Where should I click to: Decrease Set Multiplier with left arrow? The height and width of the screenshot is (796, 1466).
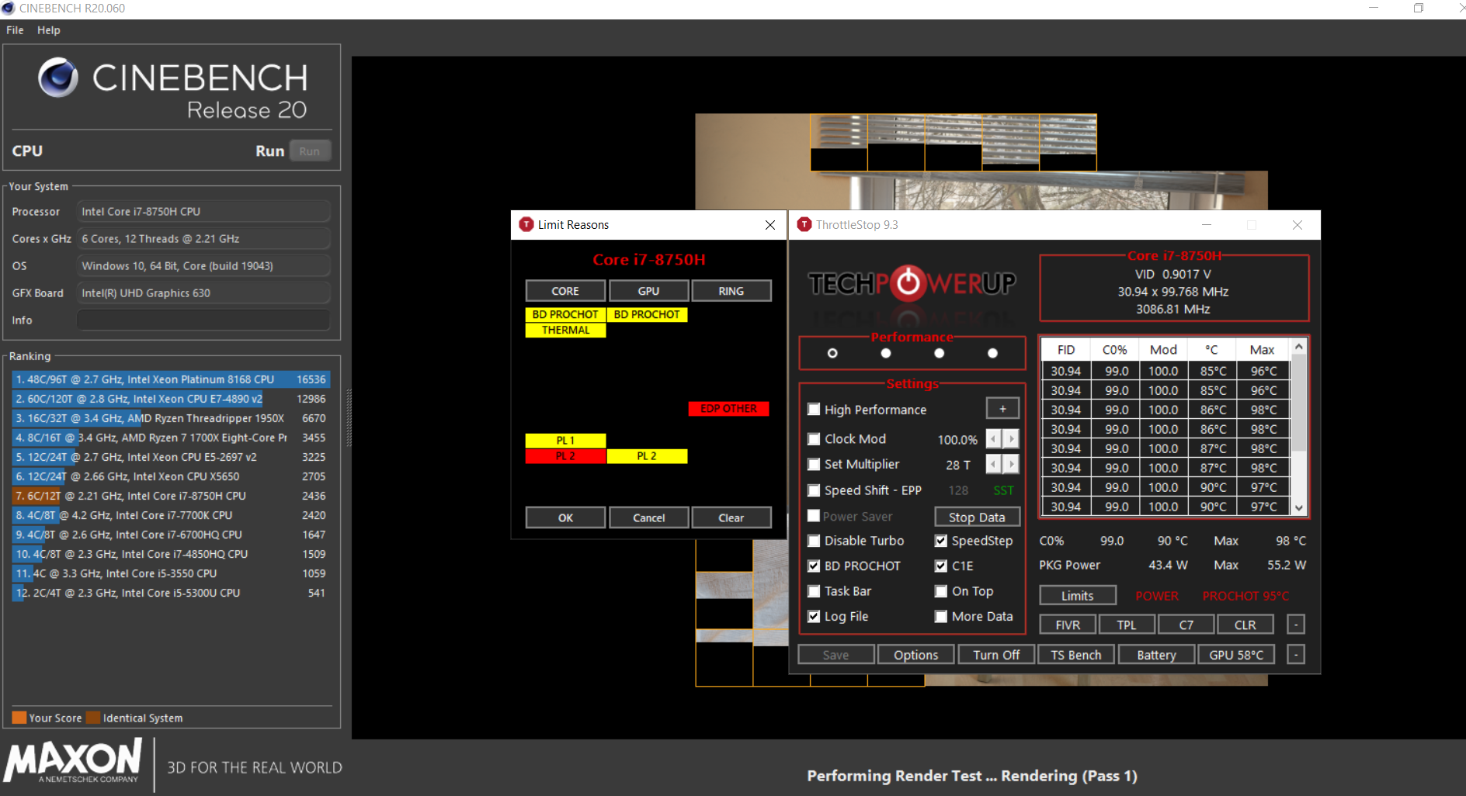coord(993,464)
